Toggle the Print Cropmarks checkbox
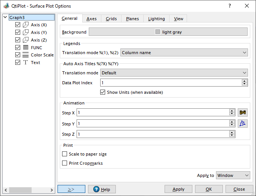The image size is (256, 196). point(64,163)
